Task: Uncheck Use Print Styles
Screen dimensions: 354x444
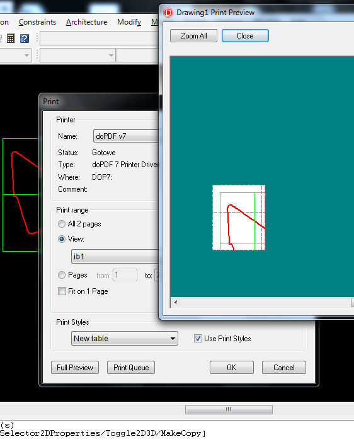Action: [x=198, y=339]
